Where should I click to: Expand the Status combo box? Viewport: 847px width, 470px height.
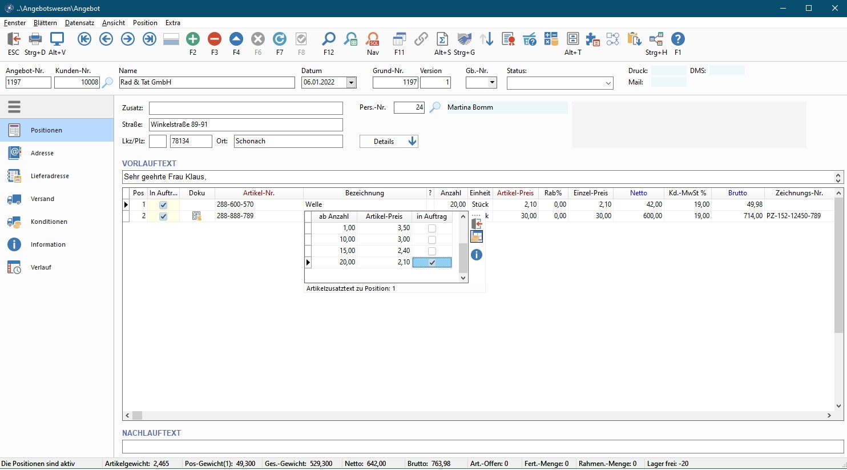pyautogui.click(x=608, y=83)
